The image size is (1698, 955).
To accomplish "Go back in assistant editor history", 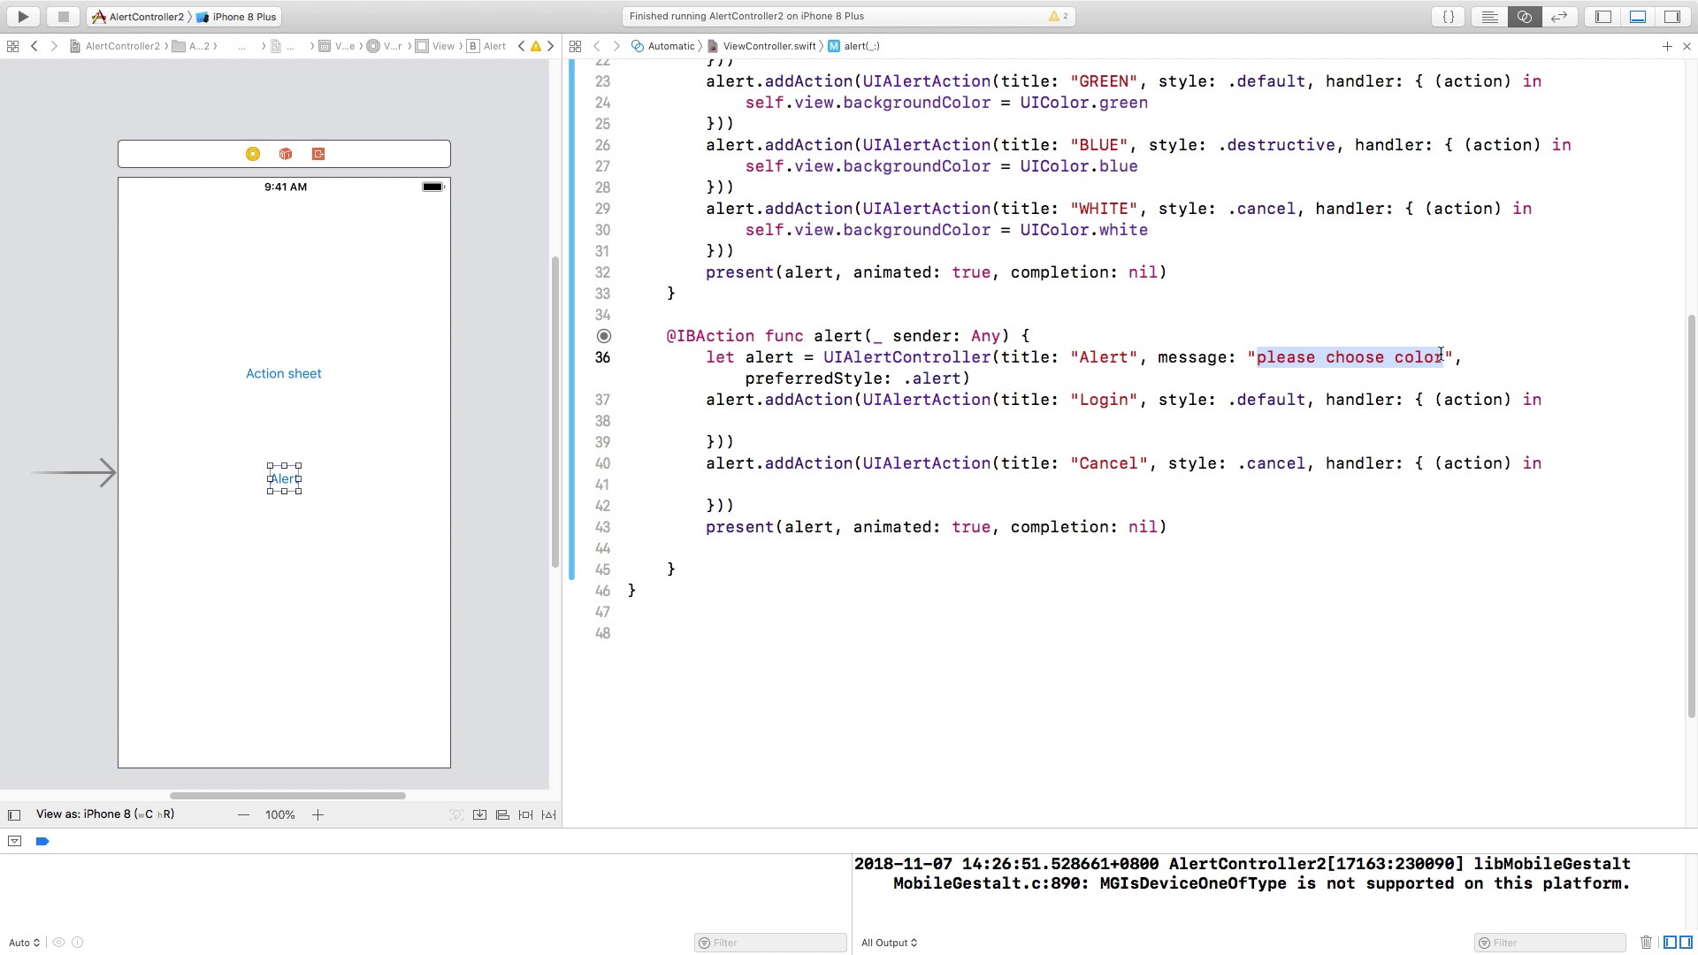I will 597,46.
